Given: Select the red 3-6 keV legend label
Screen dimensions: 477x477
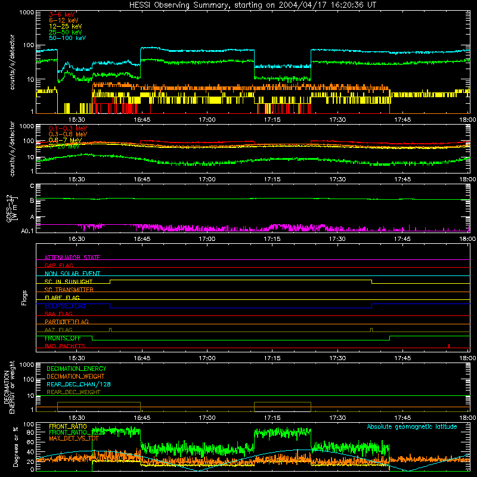Looking at the screenshot, I should [x=61, y=14].
